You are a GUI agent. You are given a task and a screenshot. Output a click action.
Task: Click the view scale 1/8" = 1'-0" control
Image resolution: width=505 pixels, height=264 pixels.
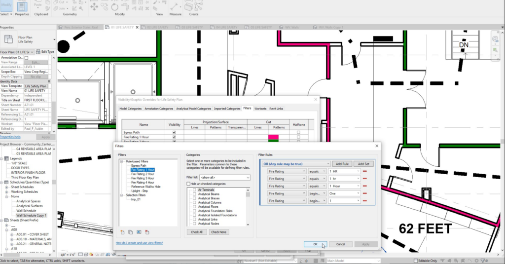point(68,255)
